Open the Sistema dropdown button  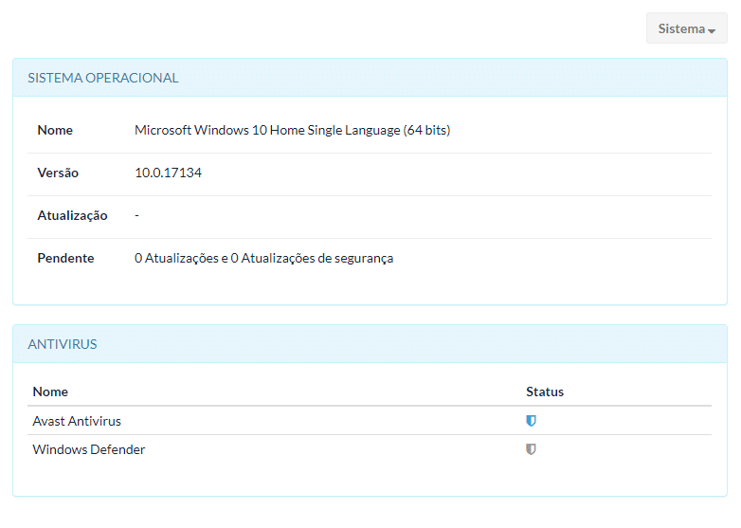[x=687, y=28]
